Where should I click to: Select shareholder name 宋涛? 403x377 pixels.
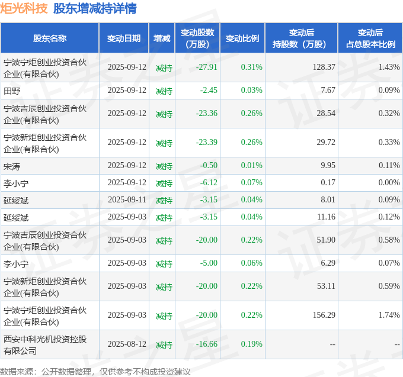[12, 166]
